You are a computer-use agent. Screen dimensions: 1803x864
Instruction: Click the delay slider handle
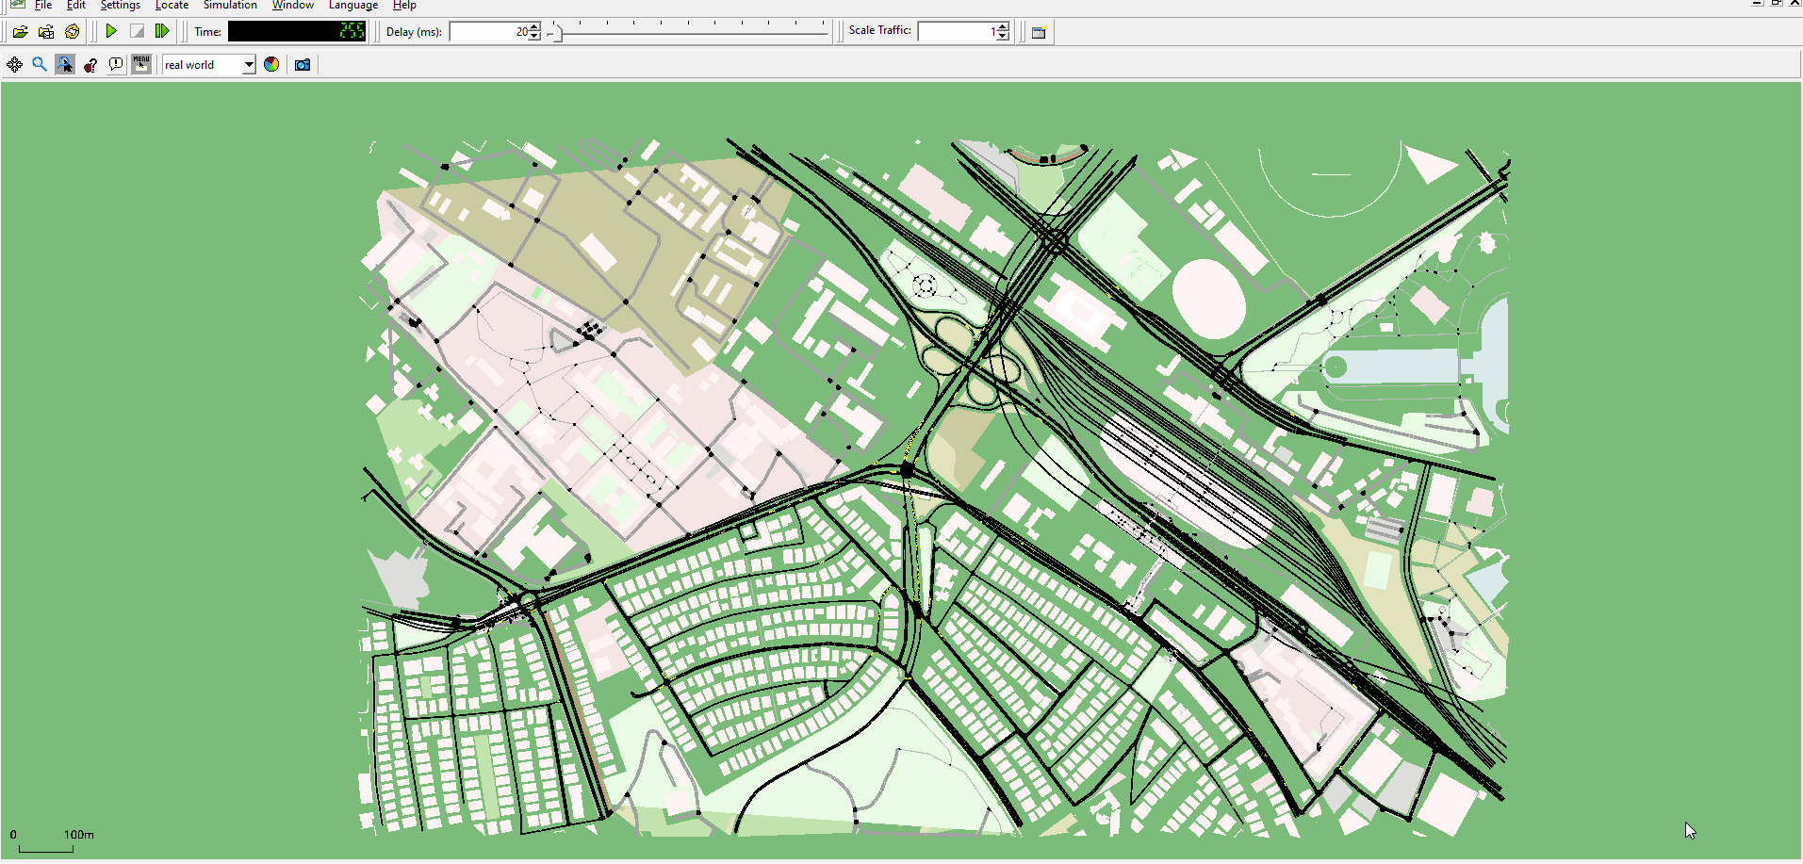(557, 33)
